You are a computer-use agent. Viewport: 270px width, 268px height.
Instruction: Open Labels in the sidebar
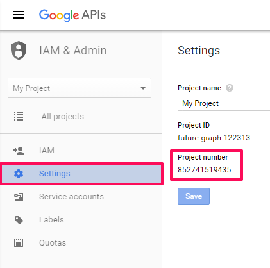(51, 220)
